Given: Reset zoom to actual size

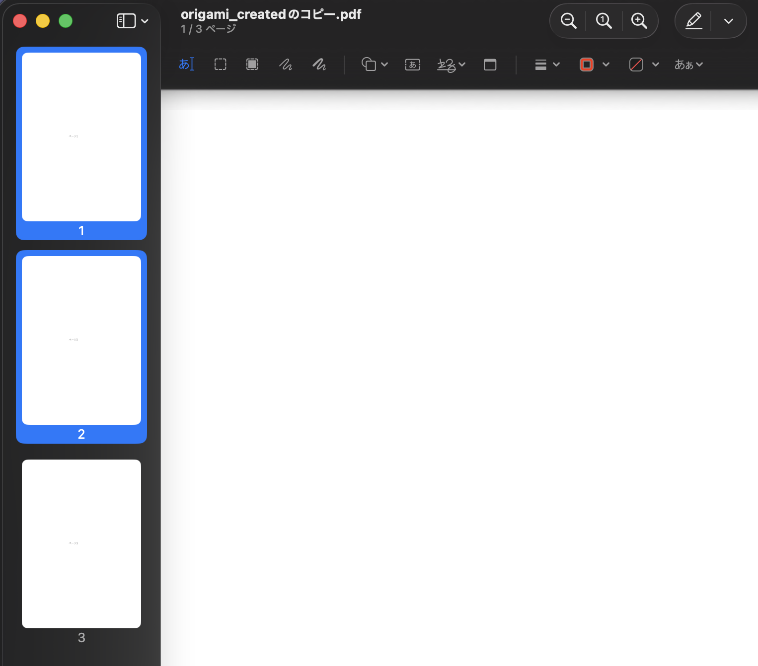Looking at the screenshot, I should point(604,21).
